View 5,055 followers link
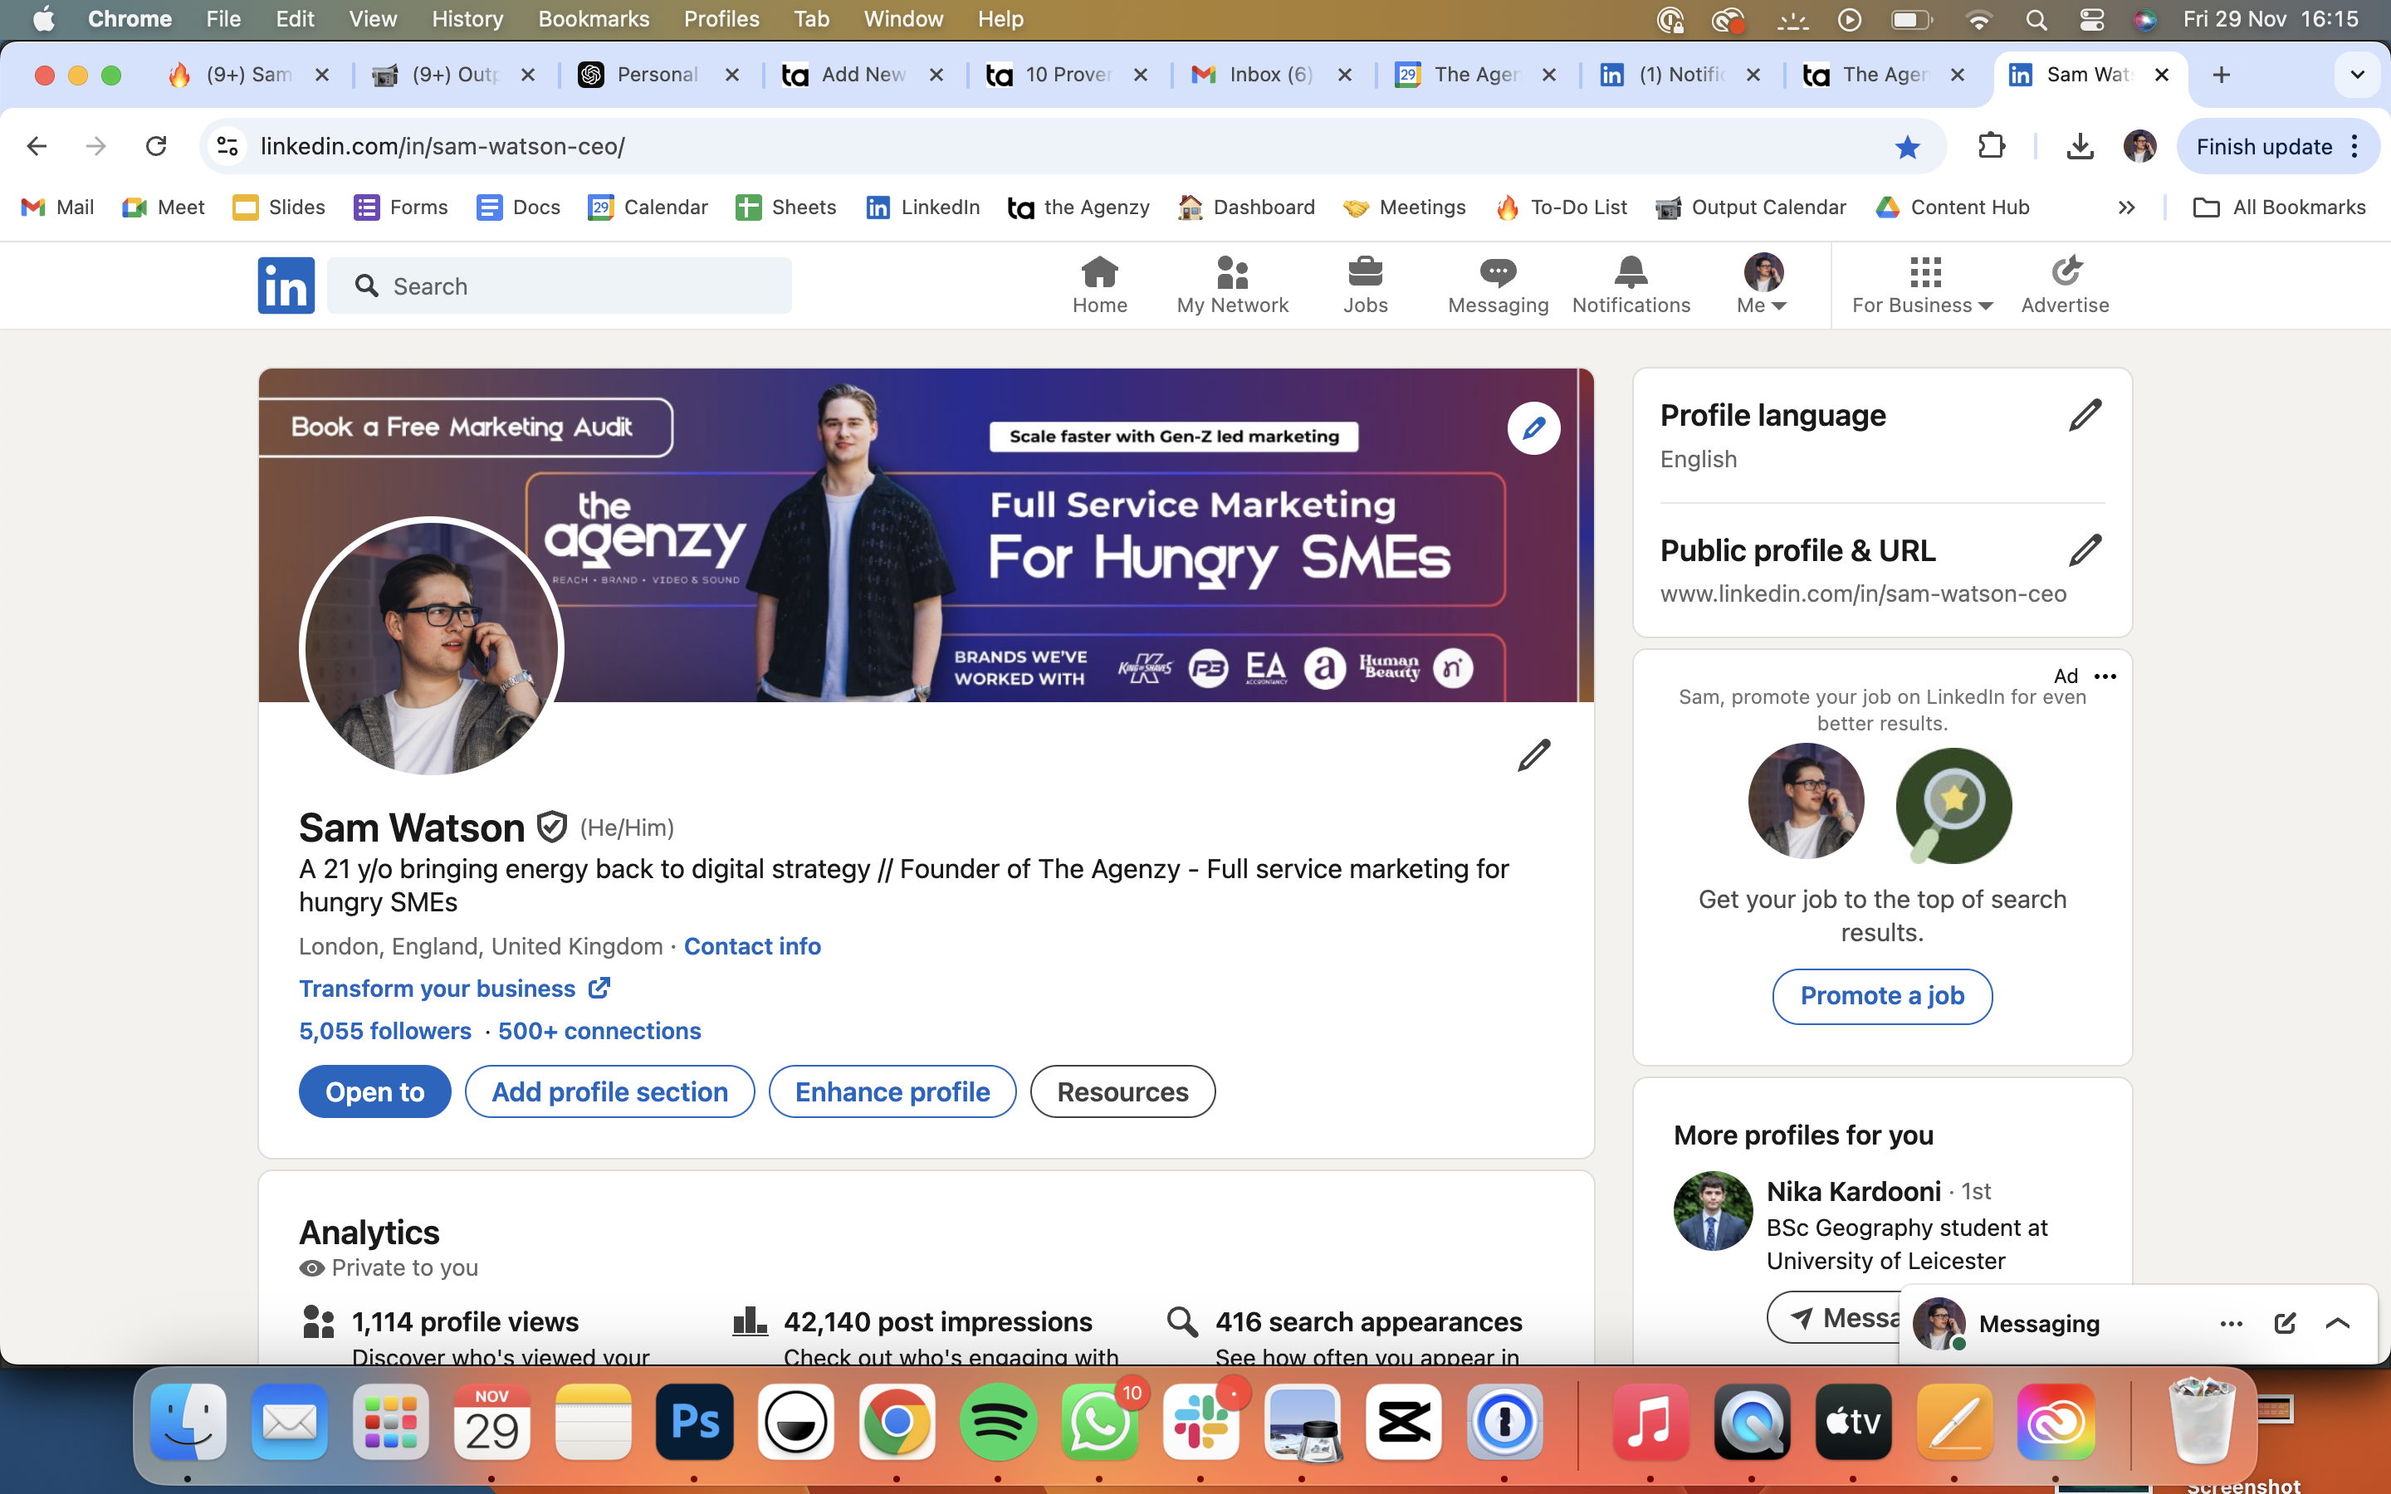The image size is (2391, 1494). coord(385,1032)
